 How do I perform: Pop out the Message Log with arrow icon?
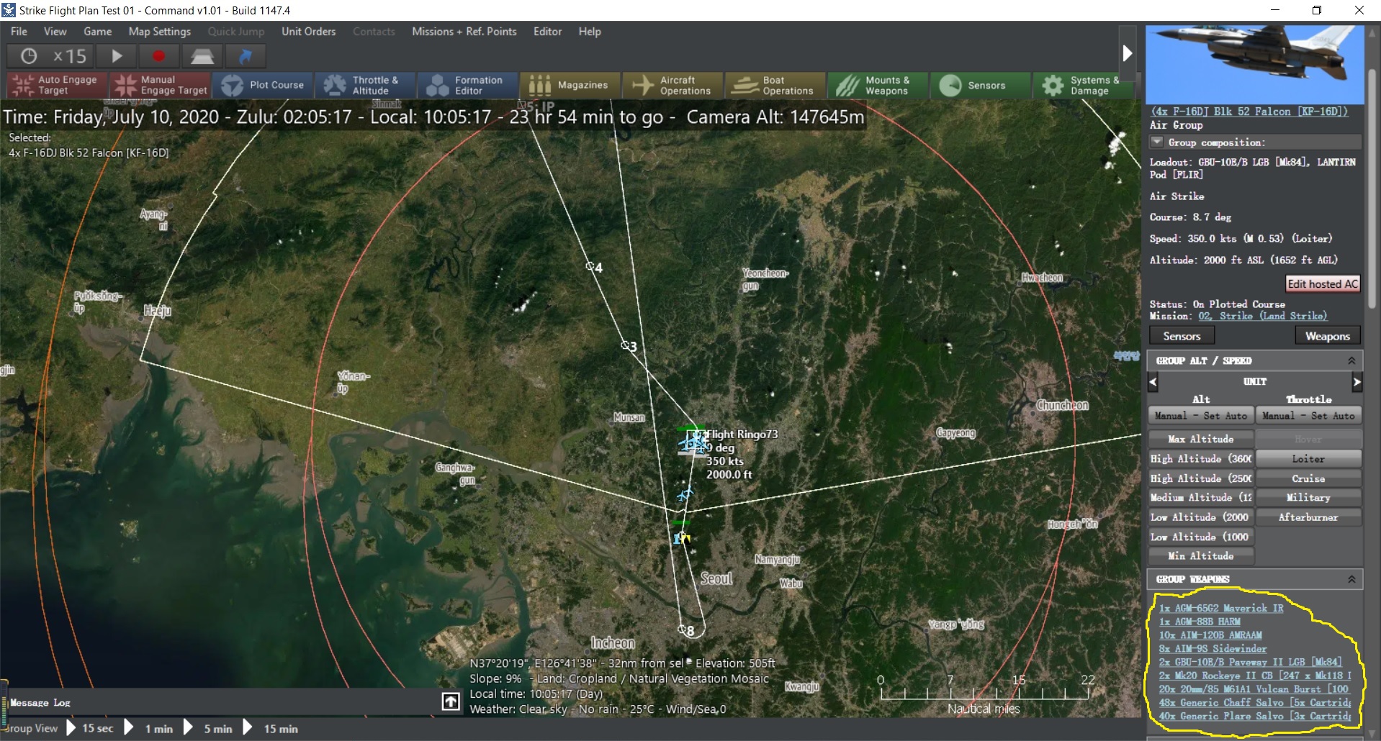coord(451,701)
